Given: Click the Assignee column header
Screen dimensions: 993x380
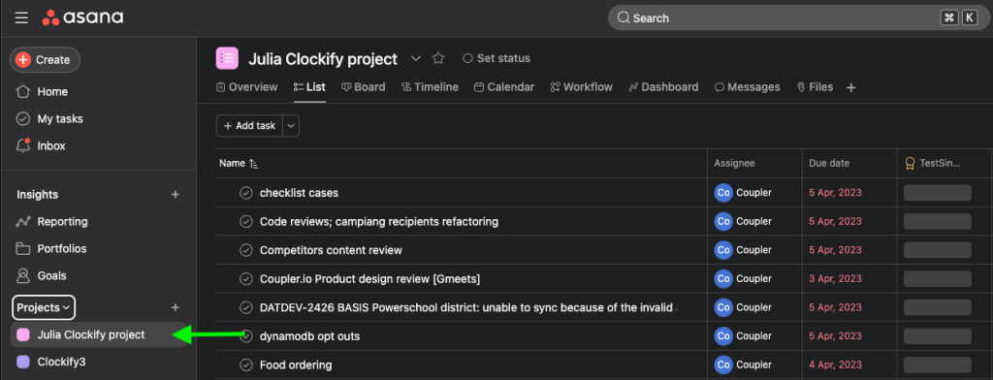Looking at the screenshot, I should tap(734, 164).
